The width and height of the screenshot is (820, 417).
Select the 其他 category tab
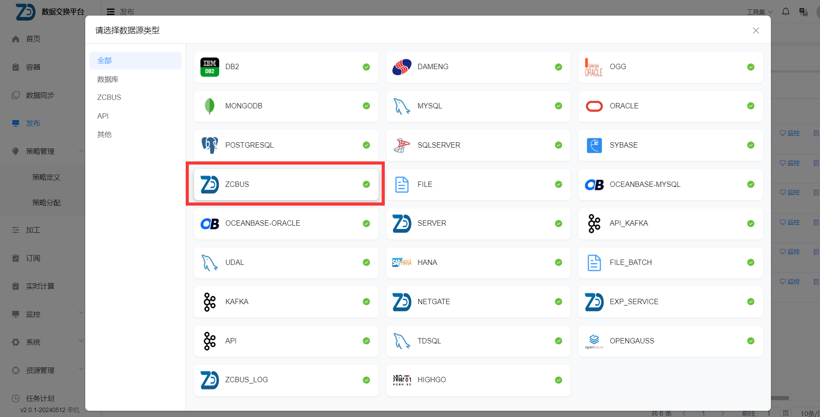pyautogui.click(x=104, y=135)
